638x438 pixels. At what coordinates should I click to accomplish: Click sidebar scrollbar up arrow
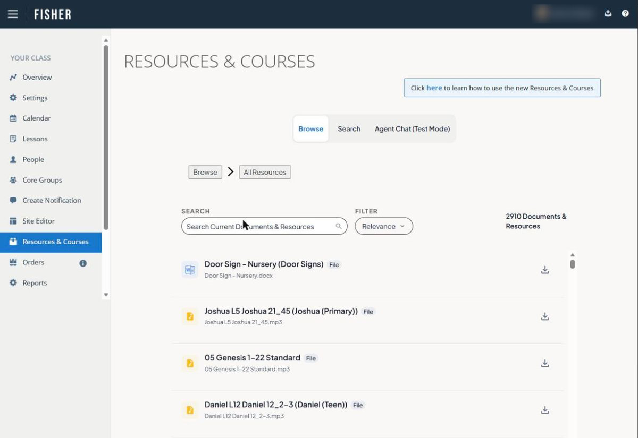tap(106, 40)
